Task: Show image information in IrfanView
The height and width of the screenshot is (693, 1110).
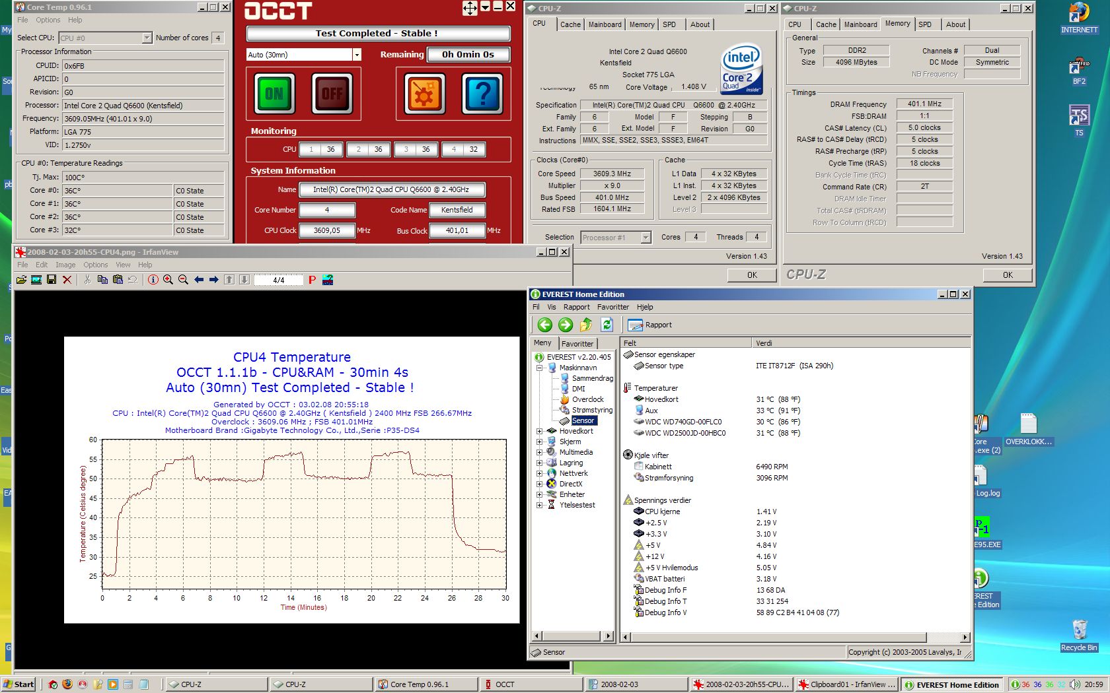Action: pos(153,280)
